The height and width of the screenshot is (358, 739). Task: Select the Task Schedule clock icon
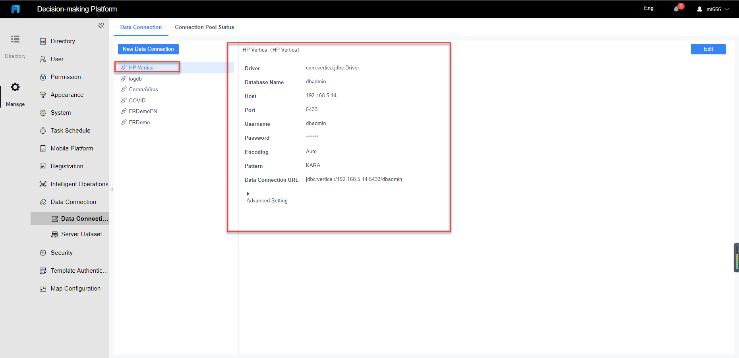(x=43, y=130)
